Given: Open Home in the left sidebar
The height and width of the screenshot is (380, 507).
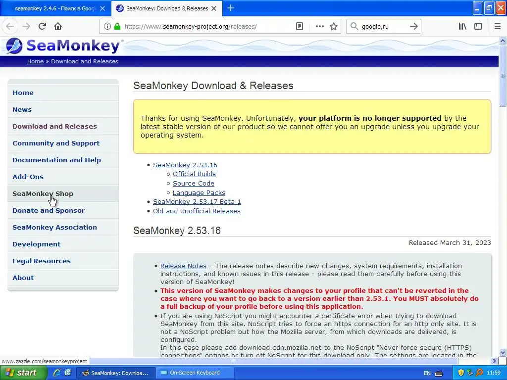Looking at the screenshot, I should click(63, 93).
